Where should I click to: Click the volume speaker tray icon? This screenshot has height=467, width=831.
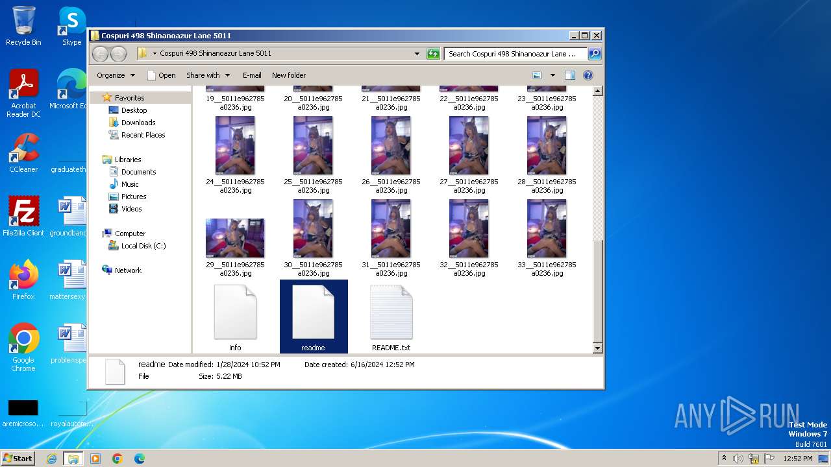[738, 459]
